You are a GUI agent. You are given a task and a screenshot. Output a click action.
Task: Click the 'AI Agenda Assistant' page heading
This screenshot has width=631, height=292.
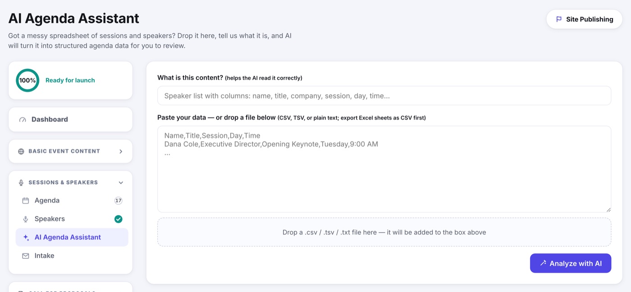(74, 18)
